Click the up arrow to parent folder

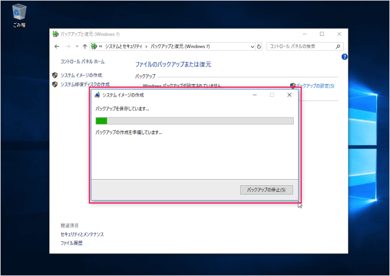click(x=85, y=46)
